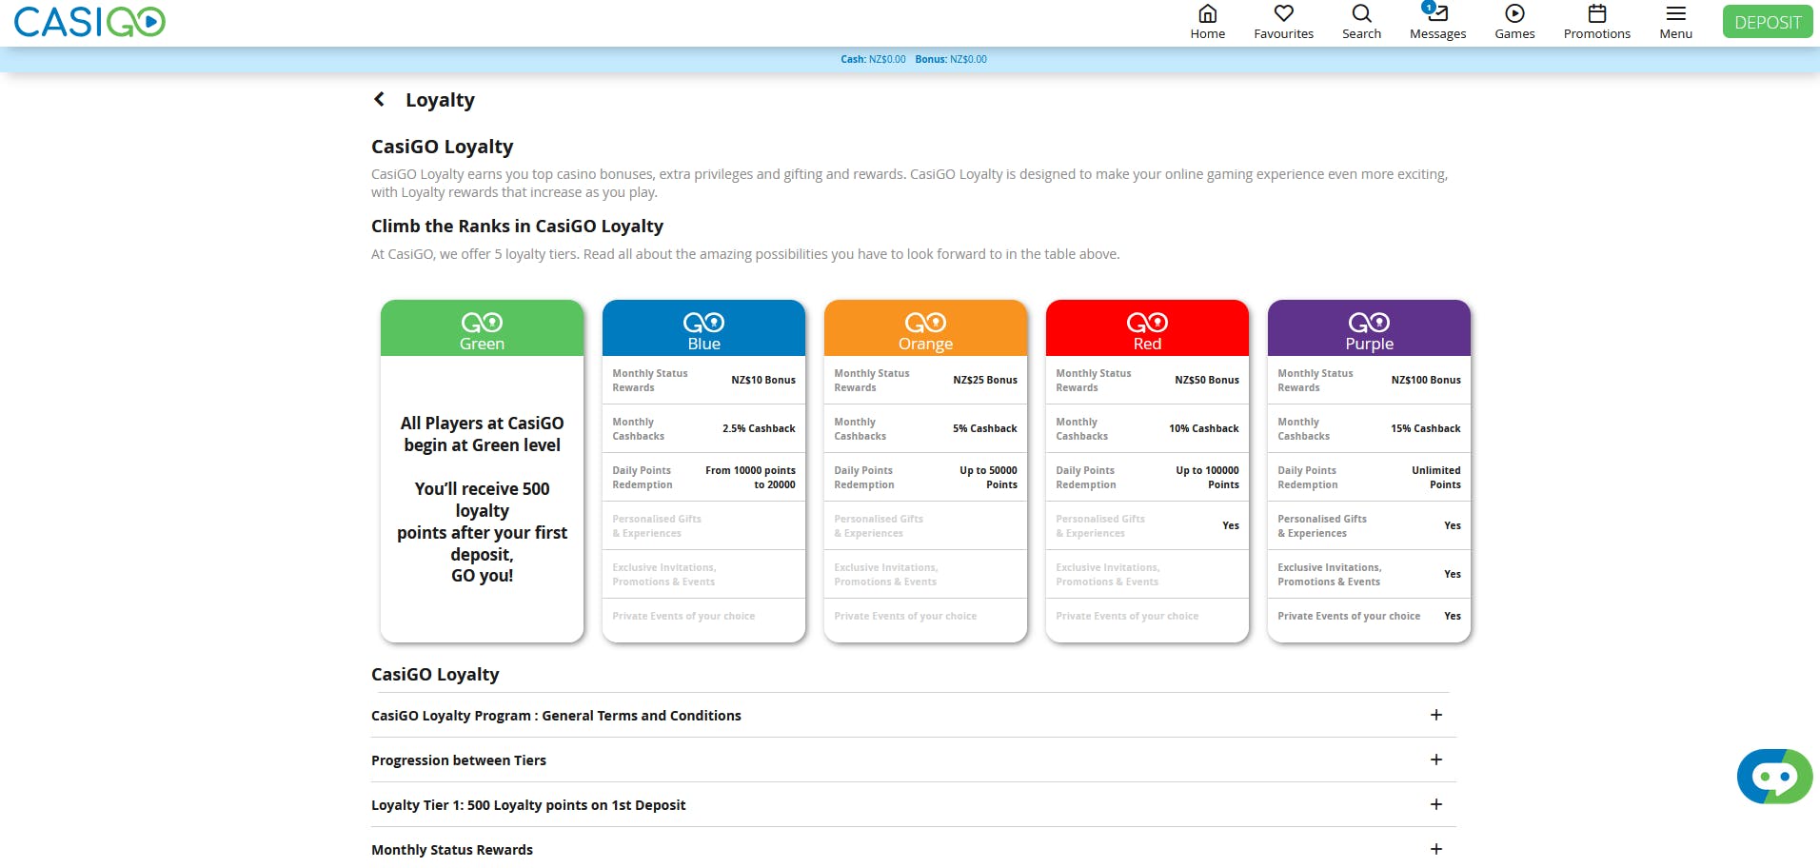
Task: Click 'Climb the Ranks in CasiGO Loyalty' heading
Action: point(517,227)
